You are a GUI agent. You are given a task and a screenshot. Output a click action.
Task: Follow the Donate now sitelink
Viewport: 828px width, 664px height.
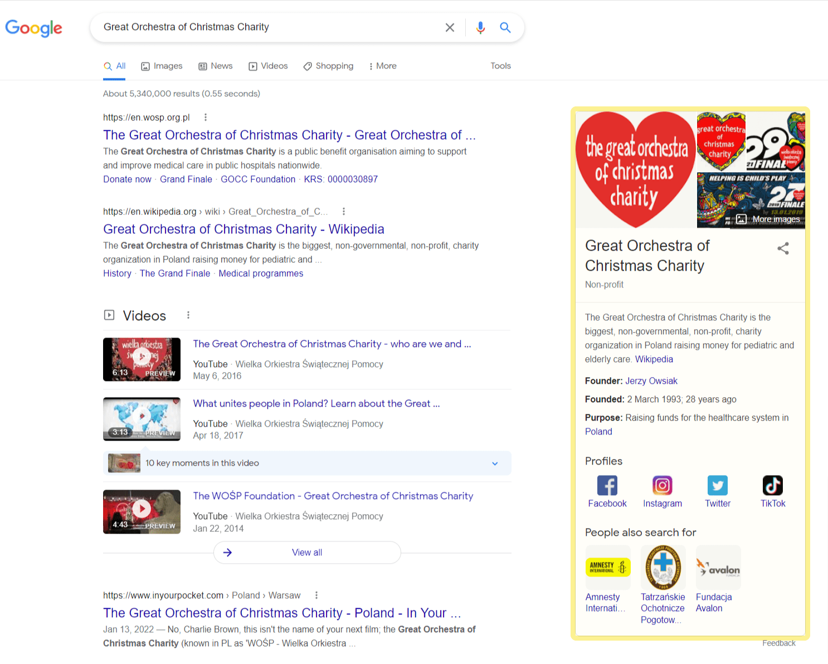tap(127, 179)
